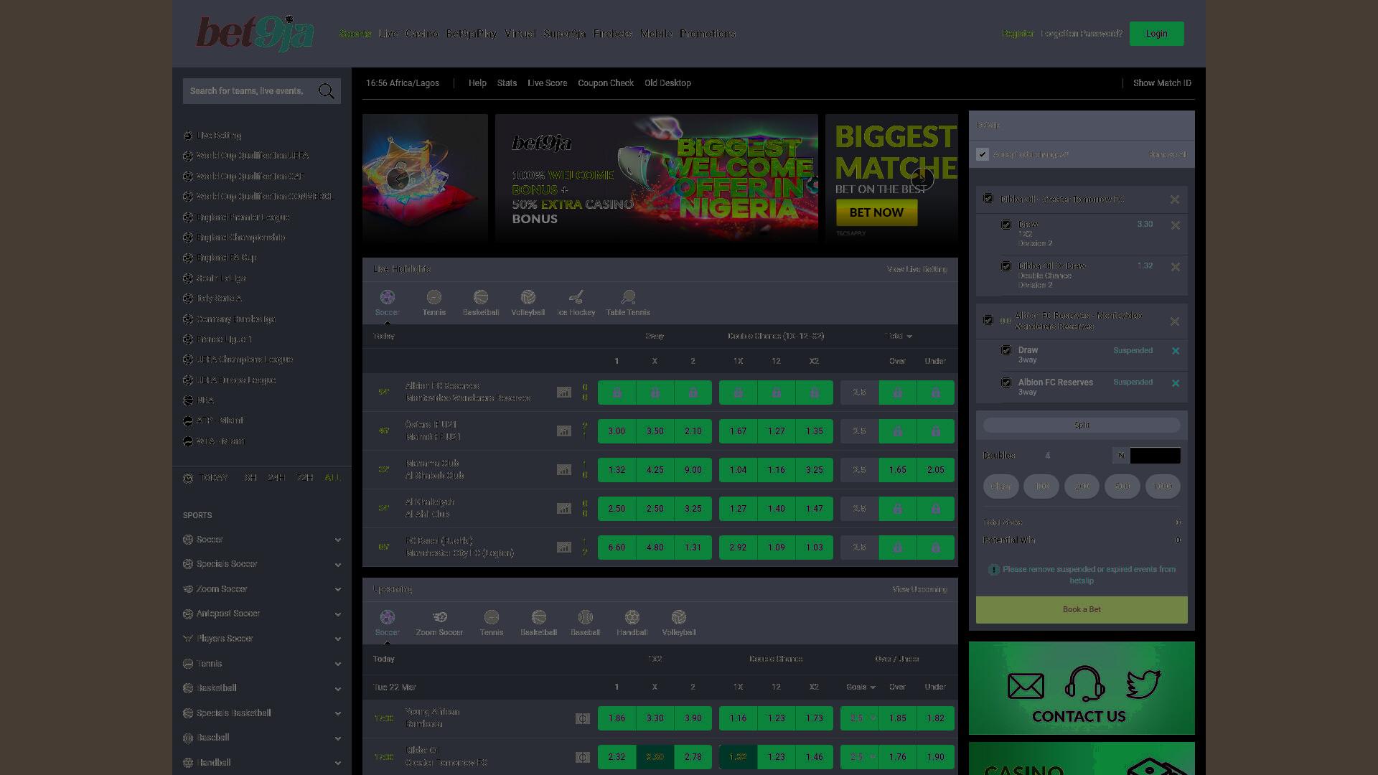This screenshot has width=1378, height=775.
Task: Open Casino menu in top navigation
Action: coord(422,34)
